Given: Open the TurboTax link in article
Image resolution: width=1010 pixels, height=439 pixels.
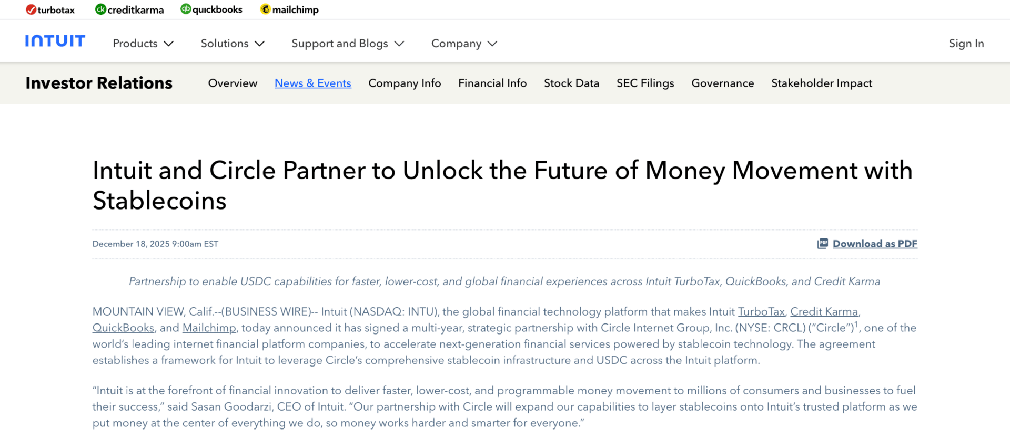Looking at the screenshot, I should 761,312.
